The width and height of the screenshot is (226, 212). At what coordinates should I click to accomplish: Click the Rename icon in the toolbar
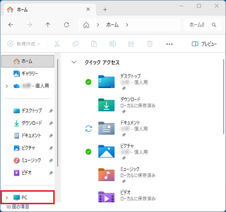113,44
